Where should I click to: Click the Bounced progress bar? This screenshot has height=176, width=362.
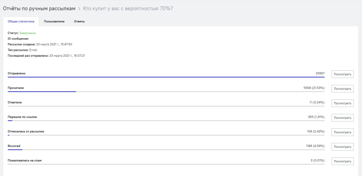pyautogui.click(x=166, y=150)
